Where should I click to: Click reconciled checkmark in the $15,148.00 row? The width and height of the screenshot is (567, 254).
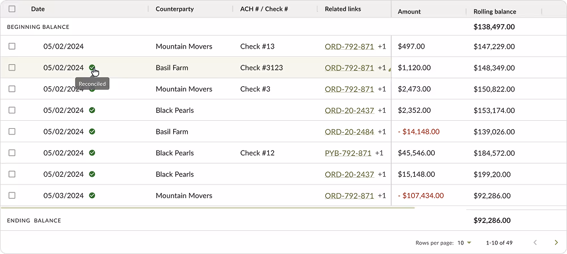tap(92, 174)
